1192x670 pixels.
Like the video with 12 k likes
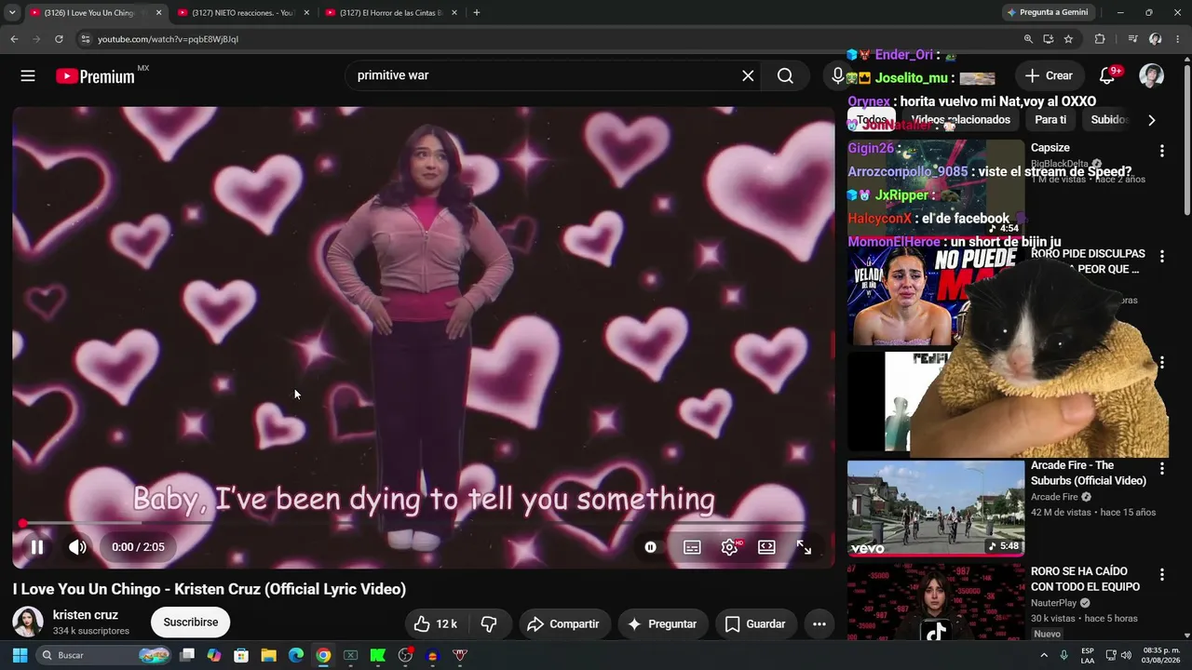tap(435, 623)
